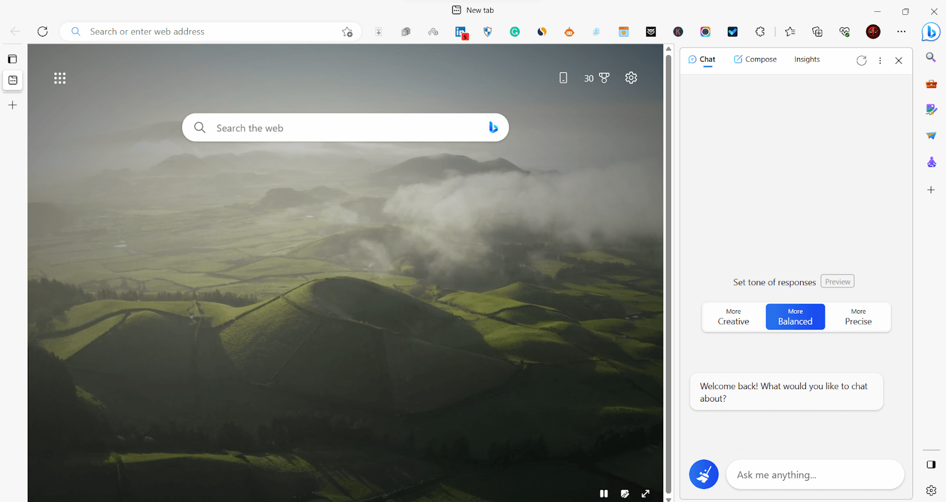Open the Extensions puzzle piece menu
This screenshot has width=946, height=502.
[x=760, y=32]
